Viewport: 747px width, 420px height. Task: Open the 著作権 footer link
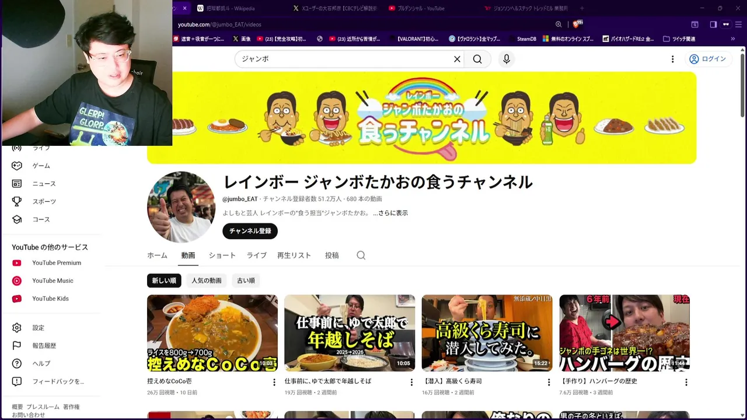click(x=71, y=407)
